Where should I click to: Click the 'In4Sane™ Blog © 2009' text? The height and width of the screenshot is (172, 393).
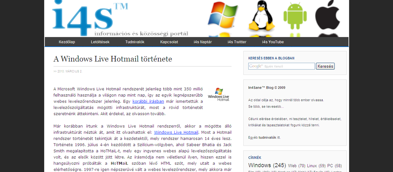click(267, 88)
